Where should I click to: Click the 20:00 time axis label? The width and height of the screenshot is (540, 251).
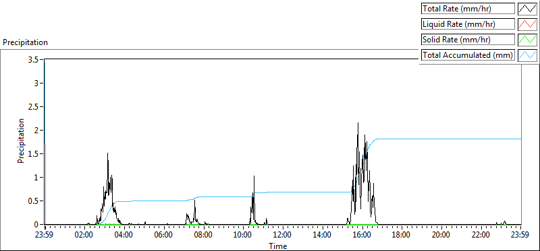(441, 236)
